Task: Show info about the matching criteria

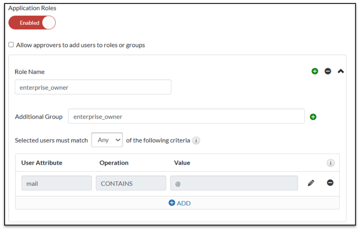Action: pos(196,140)
